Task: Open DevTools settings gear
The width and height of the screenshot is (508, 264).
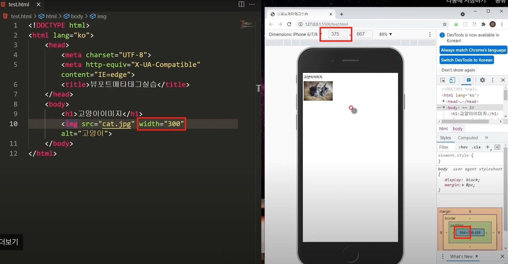Action: coord(482,80)
